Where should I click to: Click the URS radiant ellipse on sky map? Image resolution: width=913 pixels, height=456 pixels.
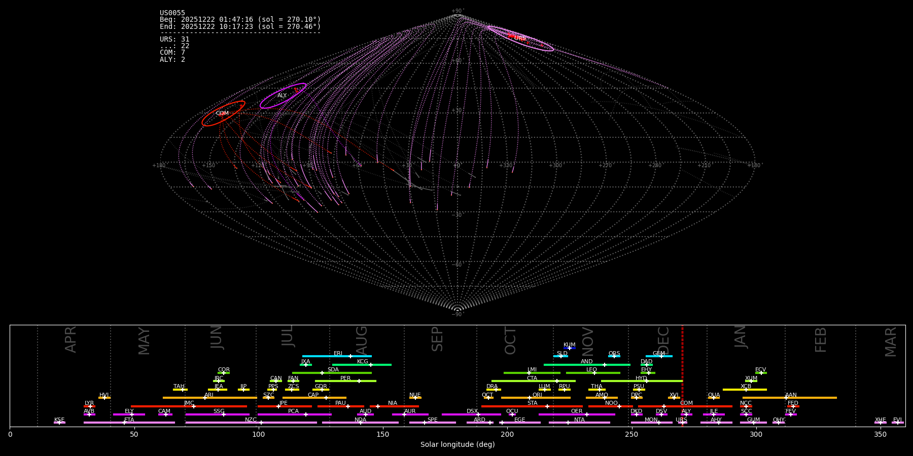pos(520,39)
